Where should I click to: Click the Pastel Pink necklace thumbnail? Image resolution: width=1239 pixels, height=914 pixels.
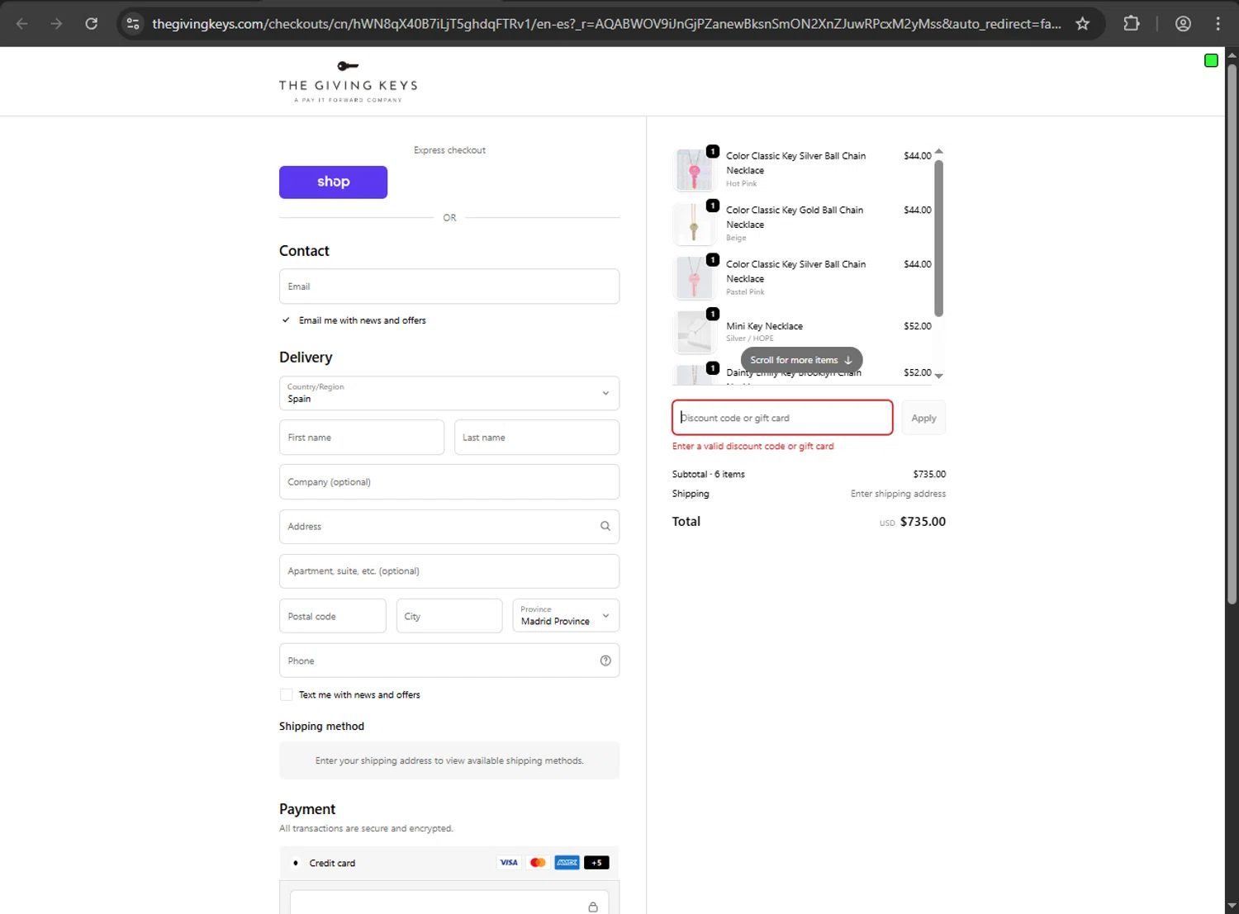click(695, 278)
